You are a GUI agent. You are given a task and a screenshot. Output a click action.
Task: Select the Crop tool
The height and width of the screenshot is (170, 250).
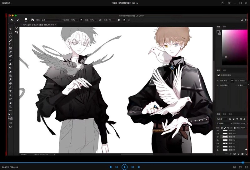pyautogui.click(x=10, y=44)
